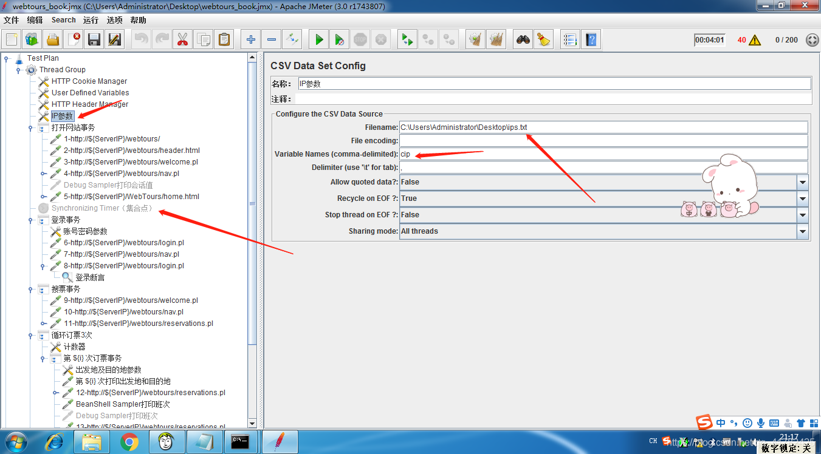Click tree panel scrollbar down arrow
Screen dimensions: 821x454
pyautogui.click(x=252, y=423)
